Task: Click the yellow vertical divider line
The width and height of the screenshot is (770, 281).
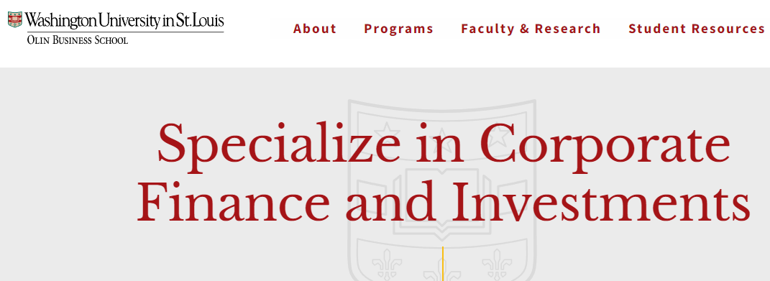Action: [442, 264]
